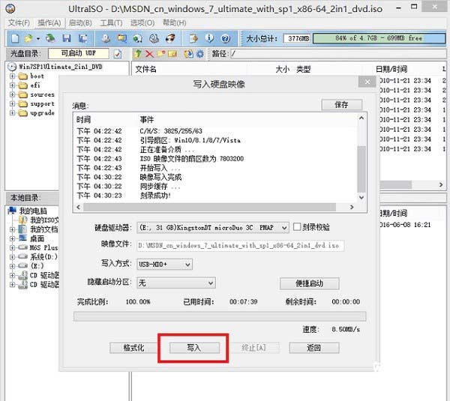This screenshot has width=450, height=401.
Task: Expand the sources folder tree node
Action: point(12,94)
